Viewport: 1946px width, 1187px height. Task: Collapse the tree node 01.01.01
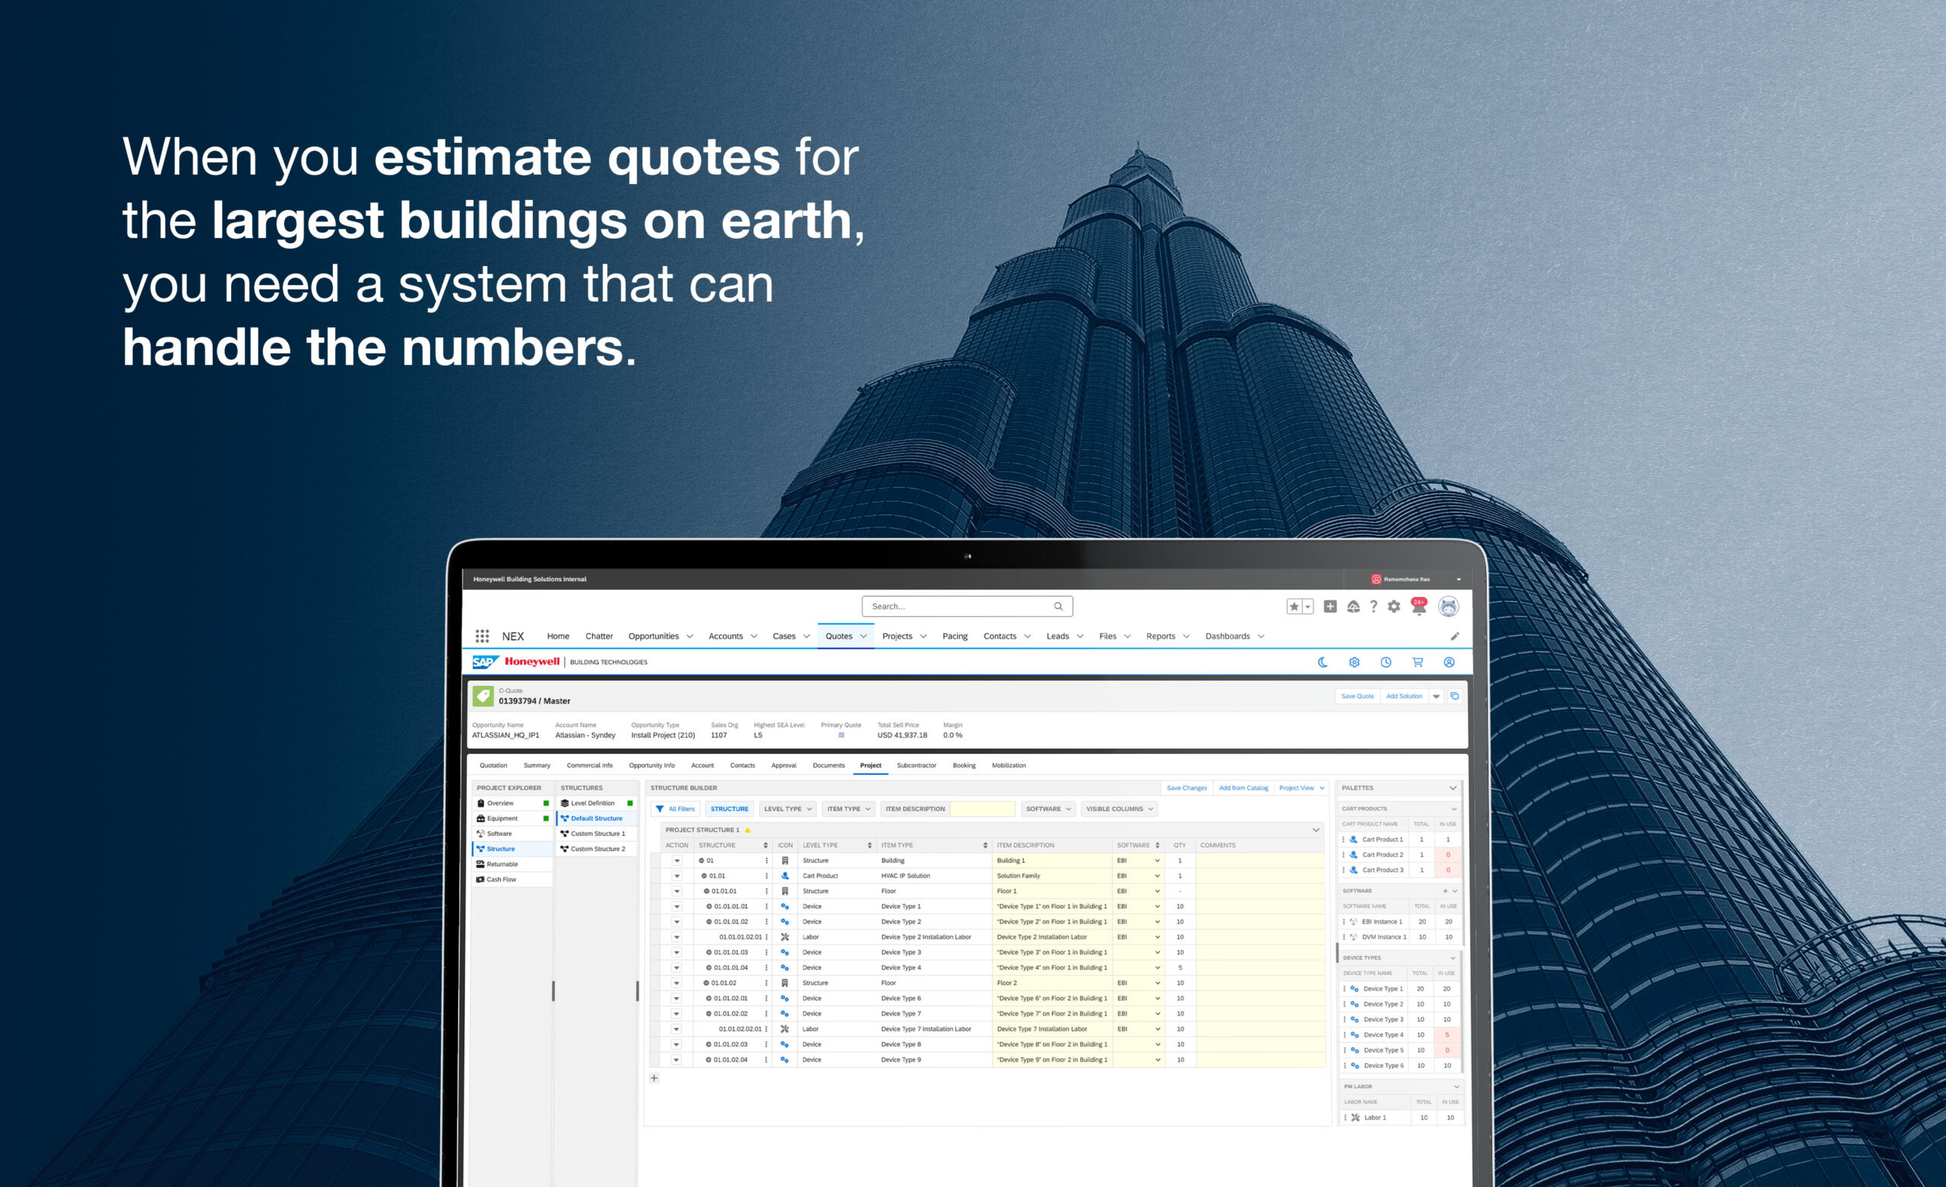(706, 891)
